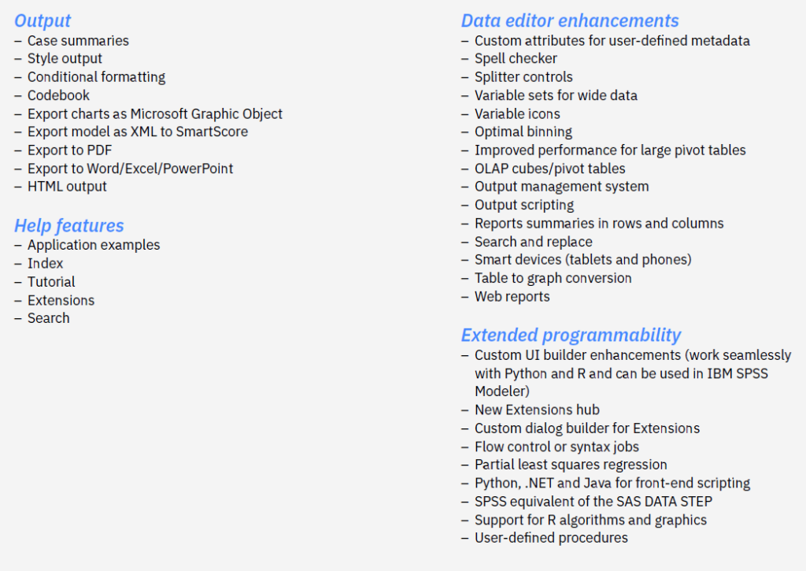Viewport: 806px width, 571px height.
Task: Select the "Spell checker" entry
Action: pos(516,58)
